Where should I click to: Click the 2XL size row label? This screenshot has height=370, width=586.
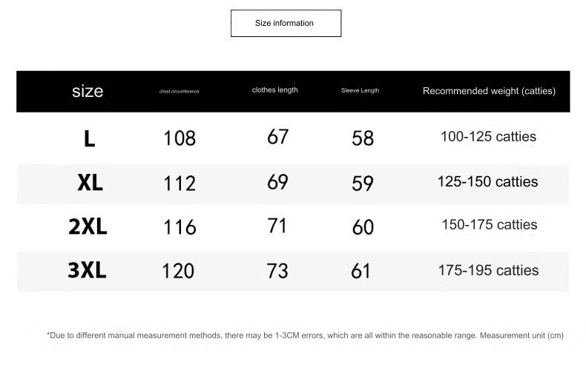88,226
